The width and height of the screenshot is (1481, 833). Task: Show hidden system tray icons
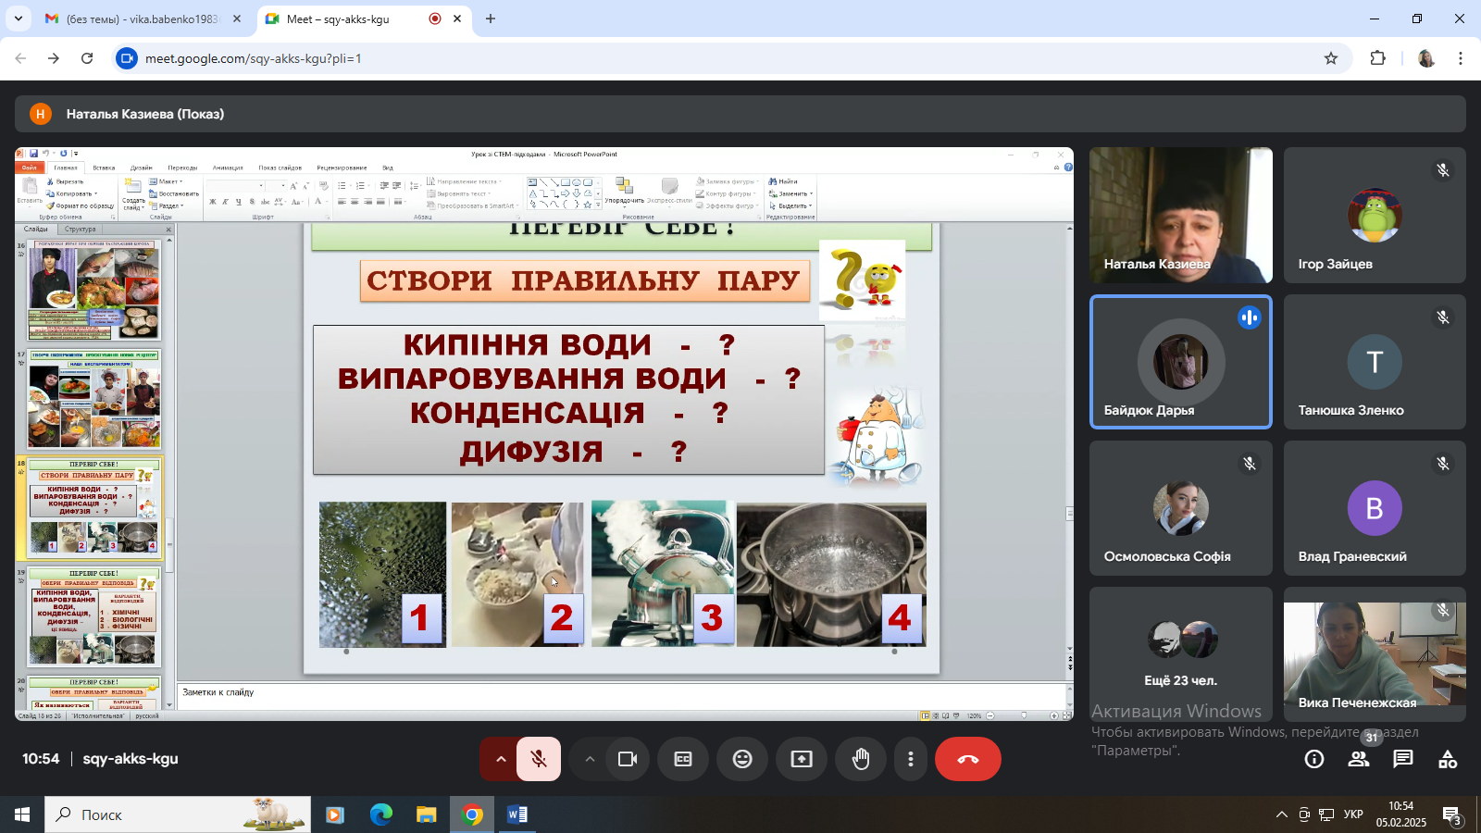tap(1281, 814)
